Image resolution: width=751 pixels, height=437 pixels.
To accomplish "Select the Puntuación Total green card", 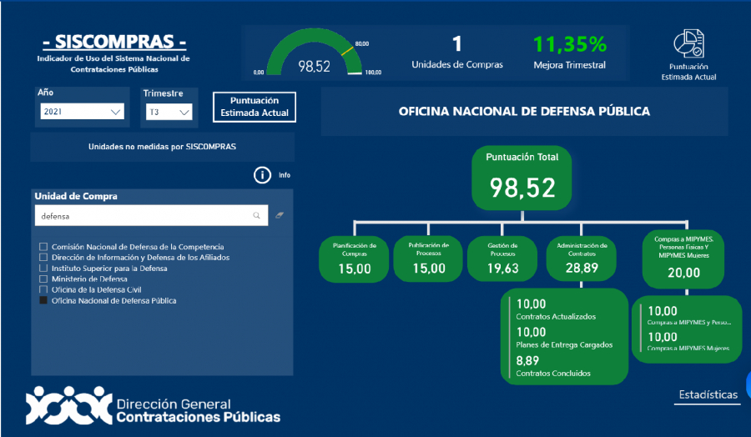I will 522,178.
